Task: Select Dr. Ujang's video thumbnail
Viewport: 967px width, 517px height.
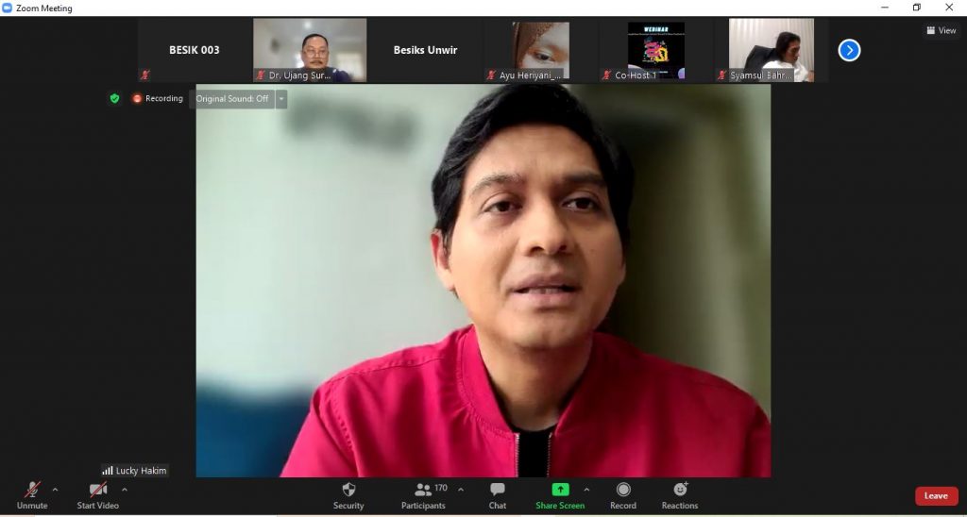Action: click(310, 50)
